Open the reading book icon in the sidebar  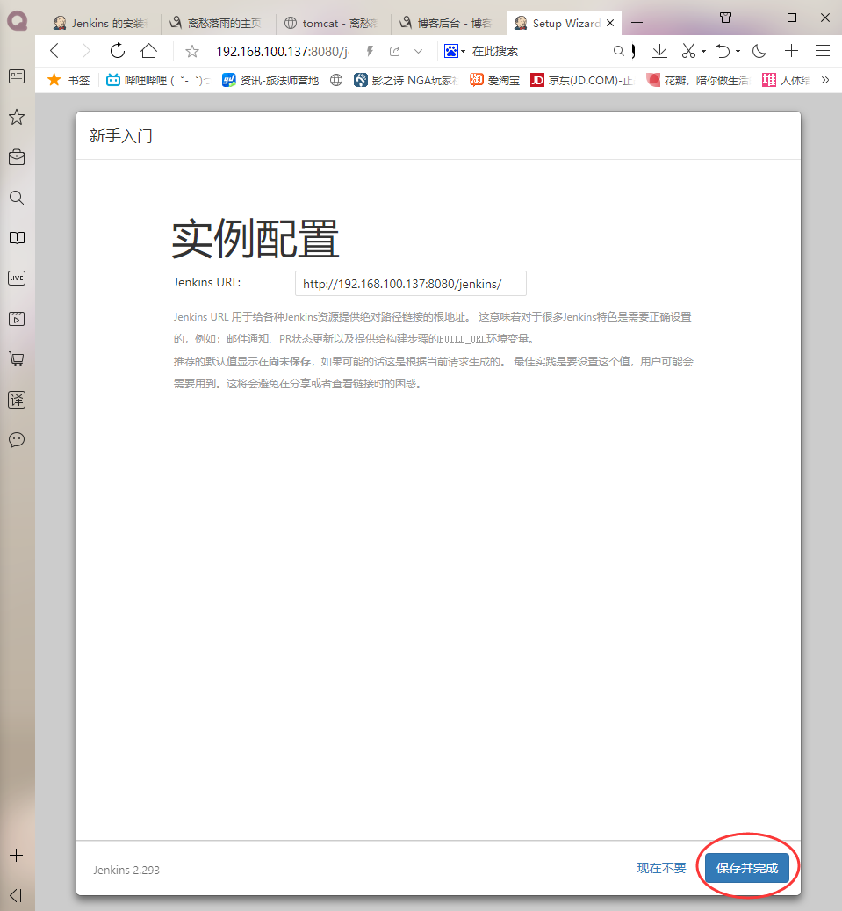17,237
